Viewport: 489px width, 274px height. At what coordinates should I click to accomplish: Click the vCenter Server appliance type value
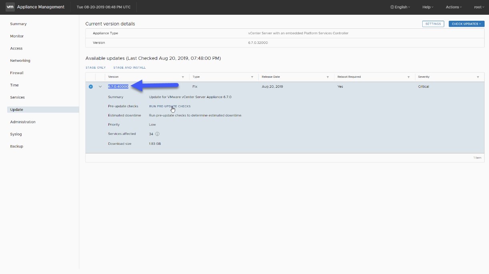tap(298, 34)
